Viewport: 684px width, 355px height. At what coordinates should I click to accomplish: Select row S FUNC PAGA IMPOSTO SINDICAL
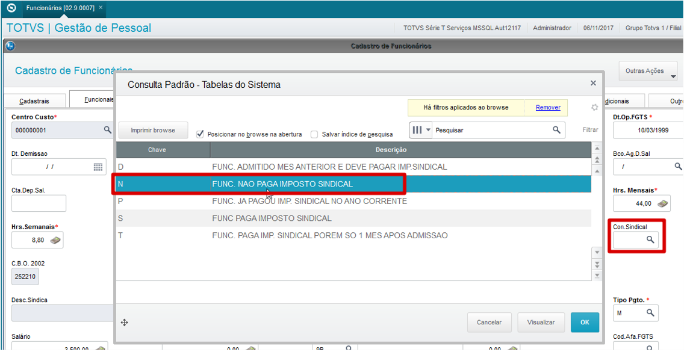pyautogui.click(x=353, y=218)
